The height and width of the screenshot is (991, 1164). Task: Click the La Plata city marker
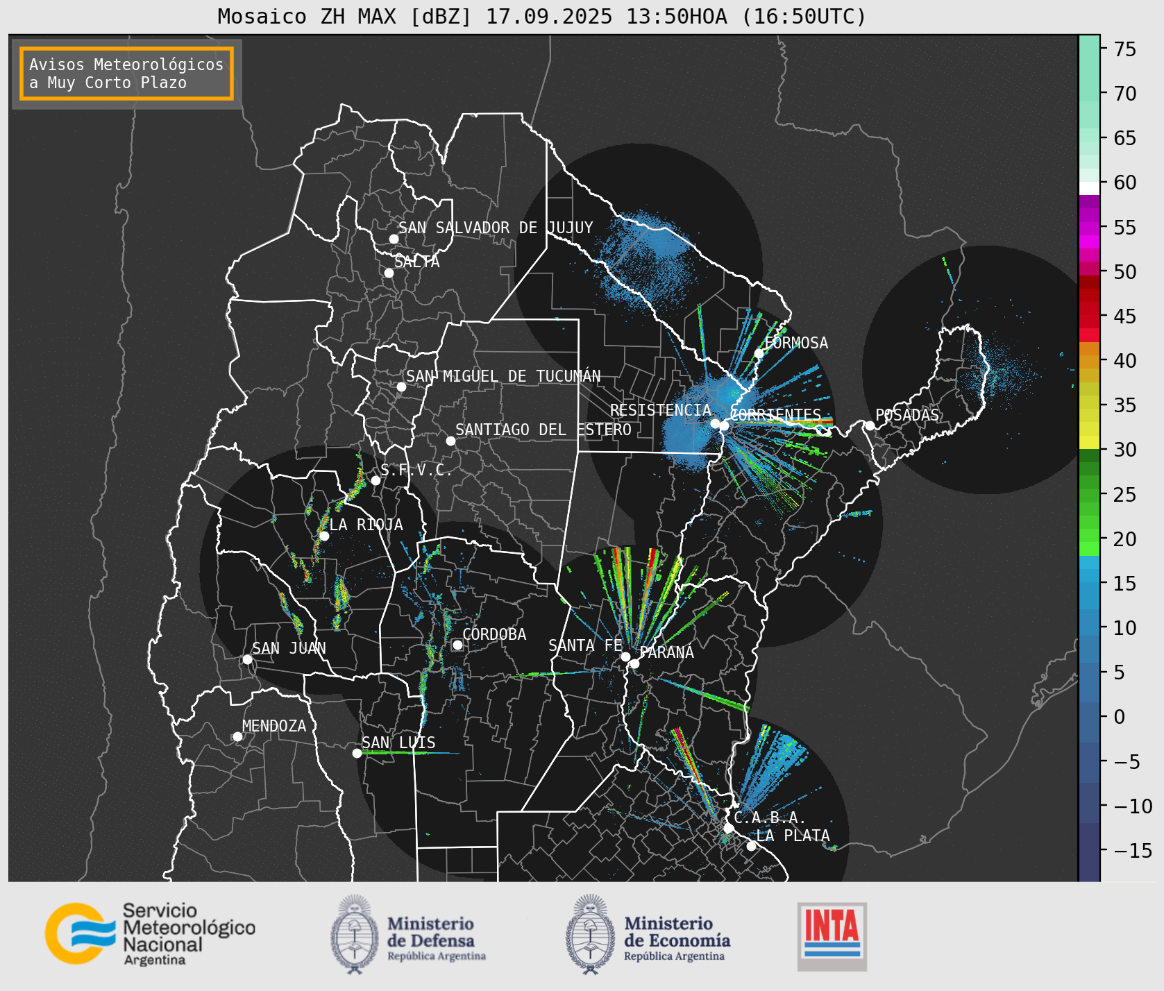pos(751,845)
